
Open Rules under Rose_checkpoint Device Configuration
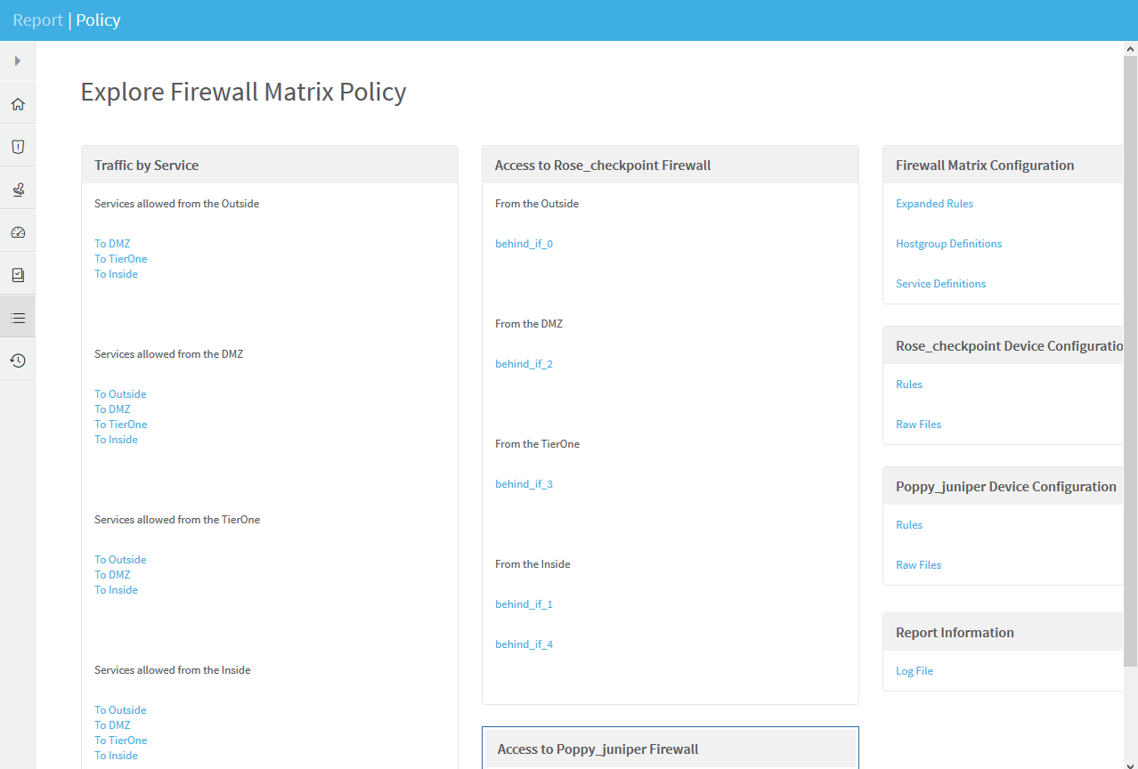pos(908,384)
